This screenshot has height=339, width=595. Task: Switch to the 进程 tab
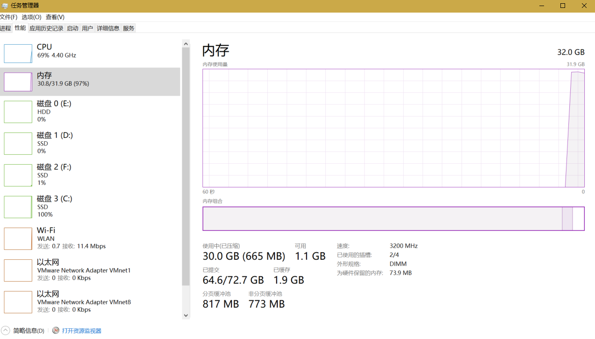6,28
